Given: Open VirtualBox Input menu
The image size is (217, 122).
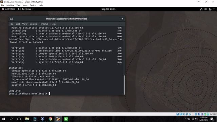Looking at the screenshot, I should click(25, 5).
